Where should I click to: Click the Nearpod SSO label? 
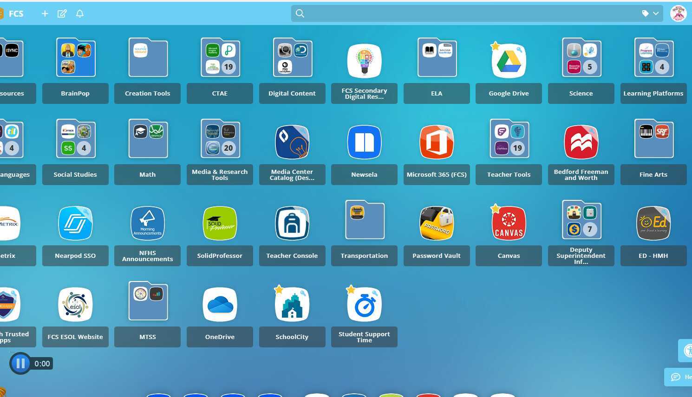point(75,256)
